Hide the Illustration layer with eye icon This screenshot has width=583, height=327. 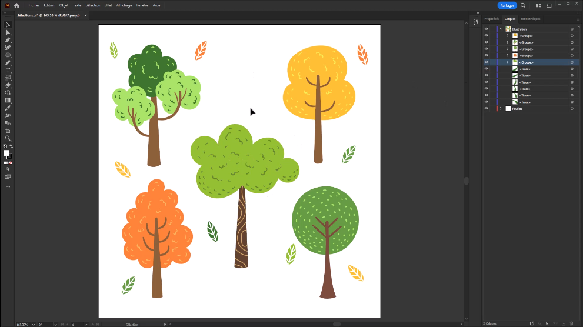click(486, 29)
